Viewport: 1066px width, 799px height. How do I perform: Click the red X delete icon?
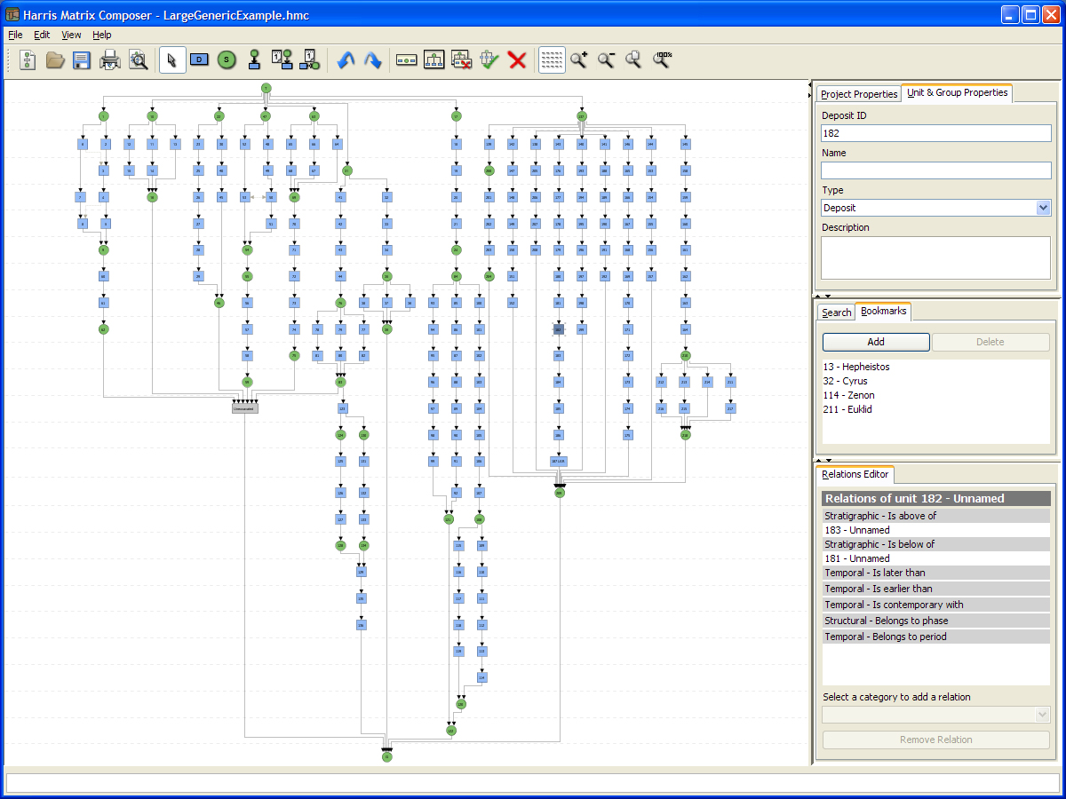pos(517,60)
